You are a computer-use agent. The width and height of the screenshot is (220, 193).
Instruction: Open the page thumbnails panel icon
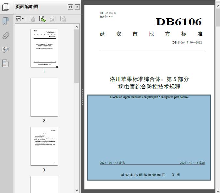pyautogui.click(x=6, y=7)
